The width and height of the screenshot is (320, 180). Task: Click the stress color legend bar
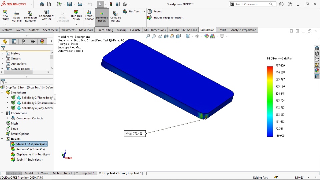(x=270, y=102)
